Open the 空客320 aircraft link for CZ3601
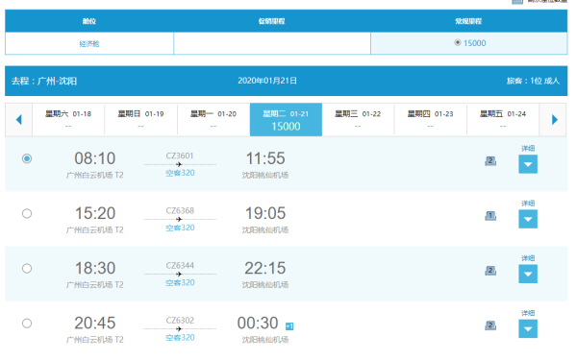Screen dimensions: 577x360 (x=180, y=173)
